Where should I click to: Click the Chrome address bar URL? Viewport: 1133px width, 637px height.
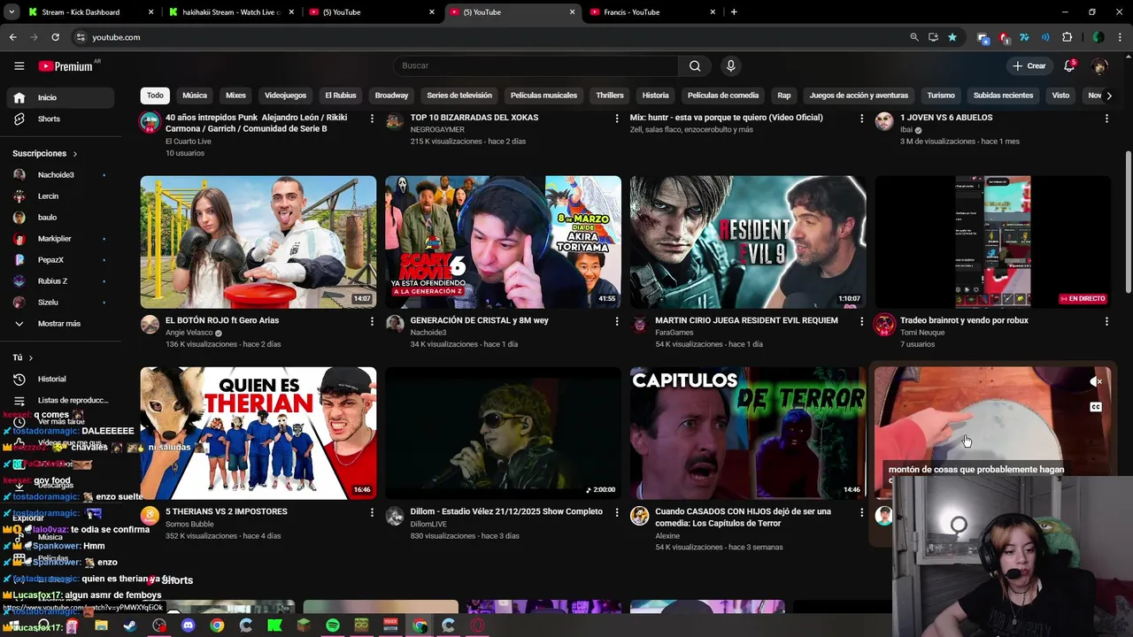tap(116, 37)
